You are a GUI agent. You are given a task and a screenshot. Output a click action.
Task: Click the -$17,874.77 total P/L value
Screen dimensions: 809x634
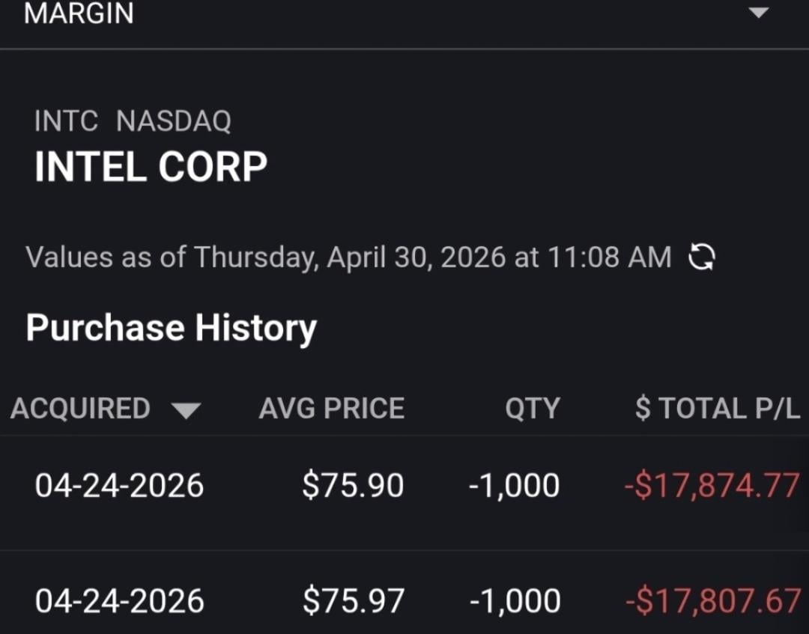coord(712,486)
